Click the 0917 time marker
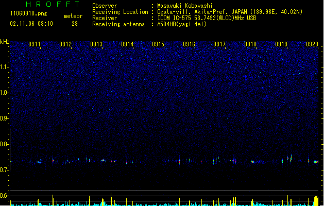 [219, 44]
